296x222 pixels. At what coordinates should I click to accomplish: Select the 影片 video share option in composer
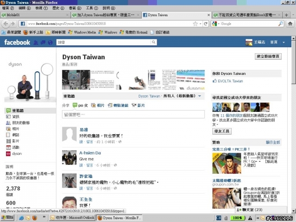click(138, 105)
